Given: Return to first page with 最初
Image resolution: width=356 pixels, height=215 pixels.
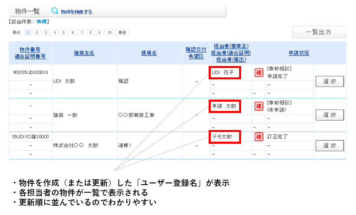Looking at the screenshot, I should click(x=17, y=32).
